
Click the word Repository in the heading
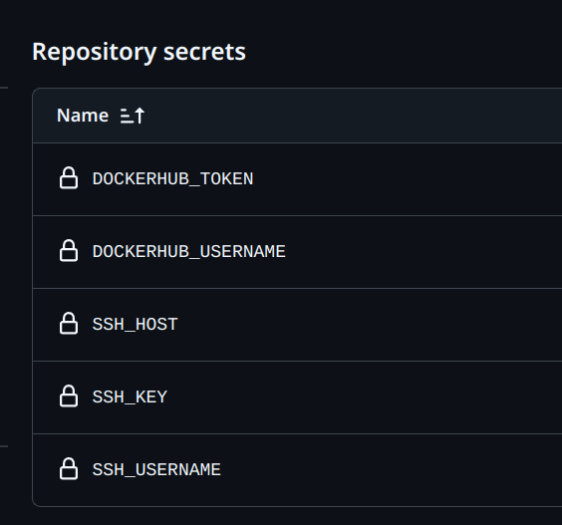pyautogui.click(x=95, y=53)
